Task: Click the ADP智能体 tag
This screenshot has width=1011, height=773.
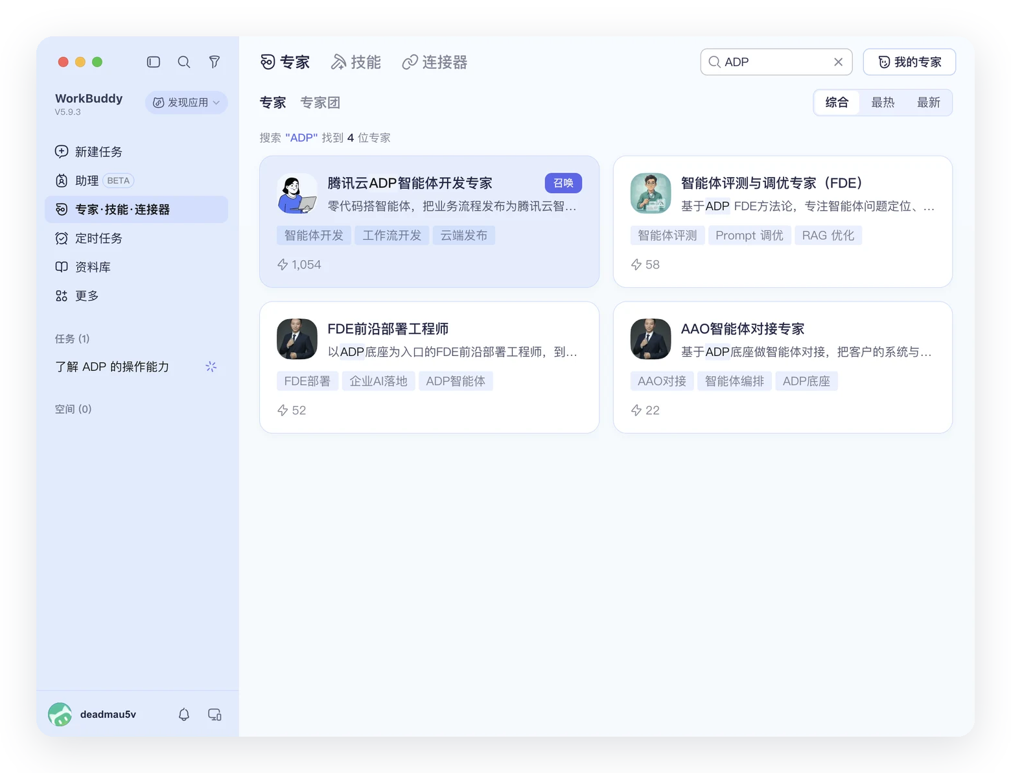Action: [x=456, y=381]
